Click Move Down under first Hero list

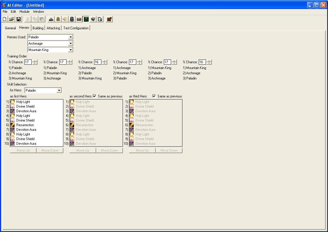point(50,150)
